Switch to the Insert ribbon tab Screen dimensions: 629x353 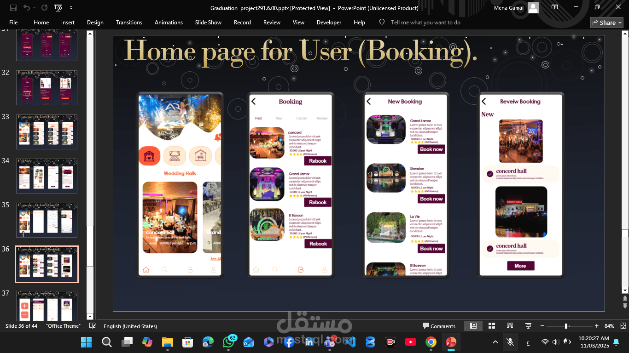coord(68,22)
